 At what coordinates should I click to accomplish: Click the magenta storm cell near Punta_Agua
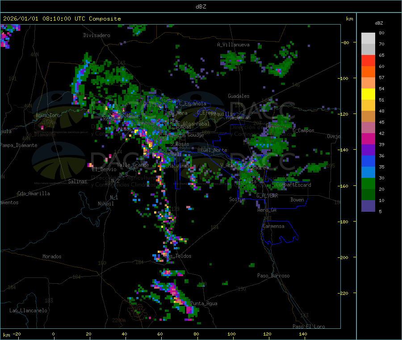coord(190,310)
